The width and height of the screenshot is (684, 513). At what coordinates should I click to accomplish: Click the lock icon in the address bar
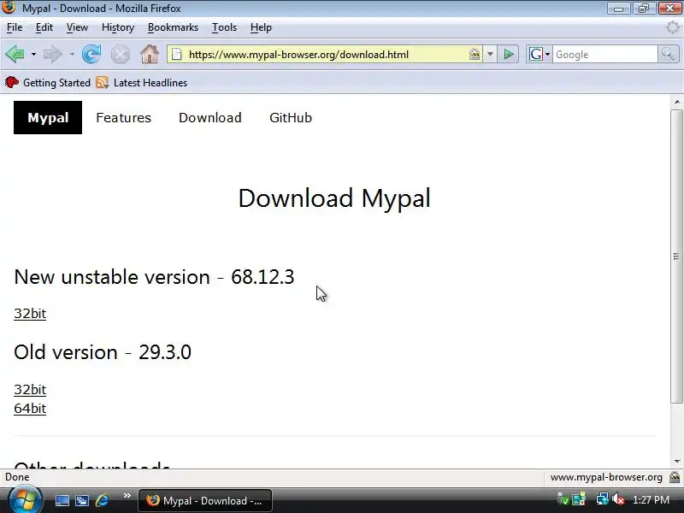[x=475, y=55]
